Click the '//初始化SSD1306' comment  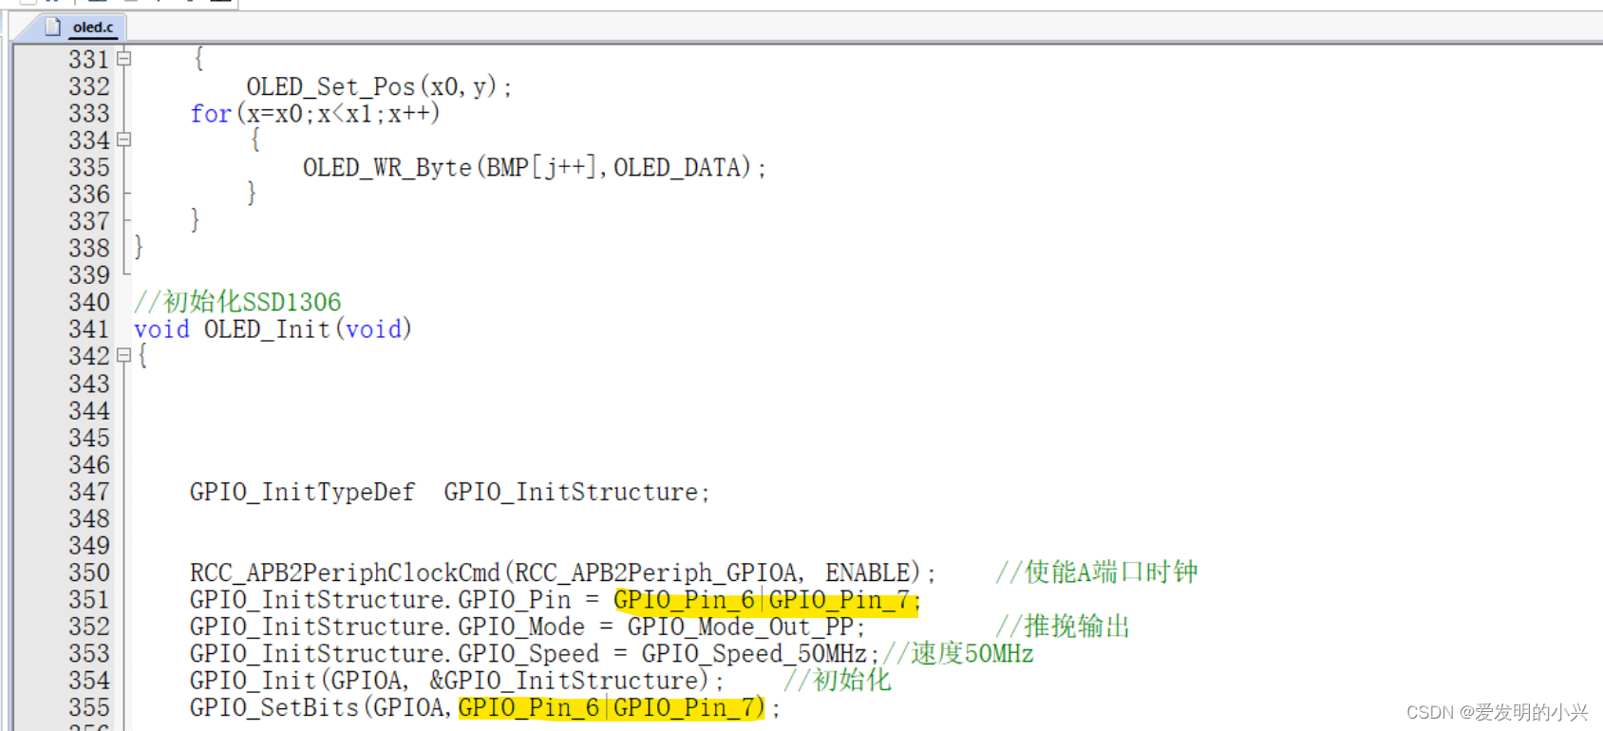tap(237, 302)
